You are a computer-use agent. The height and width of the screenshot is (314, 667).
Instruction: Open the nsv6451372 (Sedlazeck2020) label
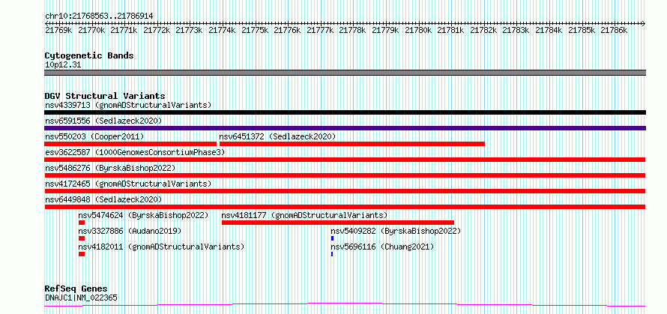coord(278,136)
